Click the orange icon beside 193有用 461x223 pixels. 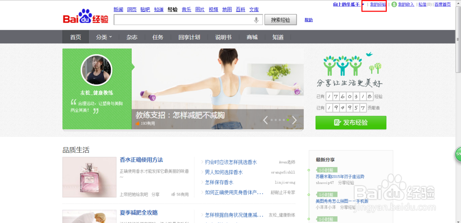click(x=137, y=124)
